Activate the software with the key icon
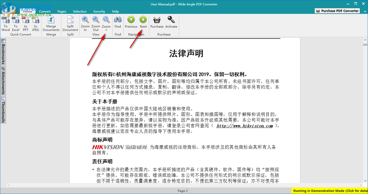Viewport: 368px width, 194px height. (171, 23)
